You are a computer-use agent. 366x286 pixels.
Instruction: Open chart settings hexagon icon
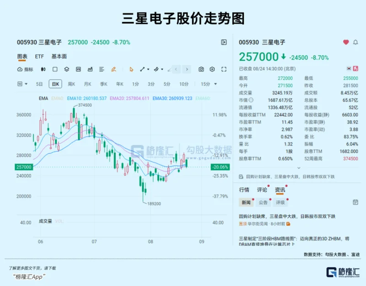pos(212,70)
